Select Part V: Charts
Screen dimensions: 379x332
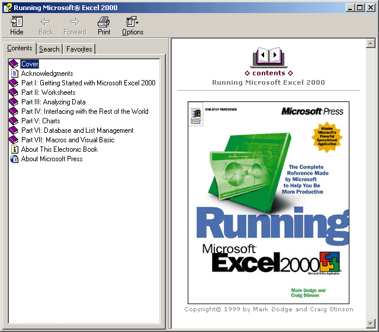pyautogui.click(x=41, y=121)
